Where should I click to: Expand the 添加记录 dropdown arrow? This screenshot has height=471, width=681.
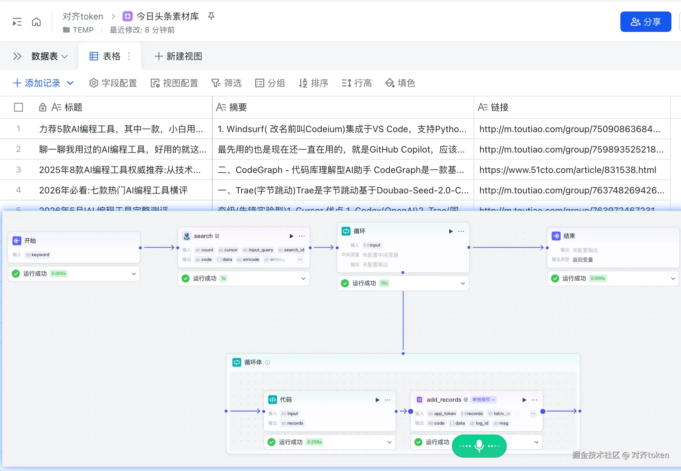coord(70,83)
